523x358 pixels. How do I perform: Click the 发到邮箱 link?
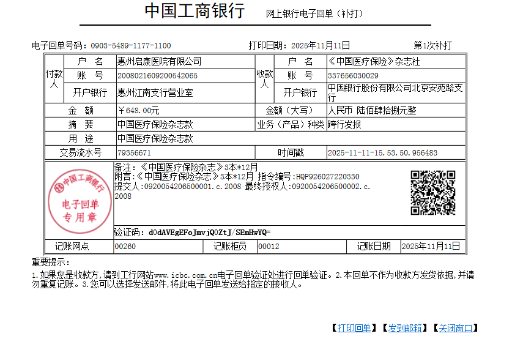(404, 328)
